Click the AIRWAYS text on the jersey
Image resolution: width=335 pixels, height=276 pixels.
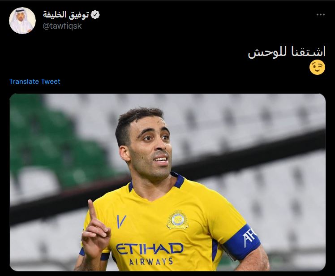pos(151,262)
